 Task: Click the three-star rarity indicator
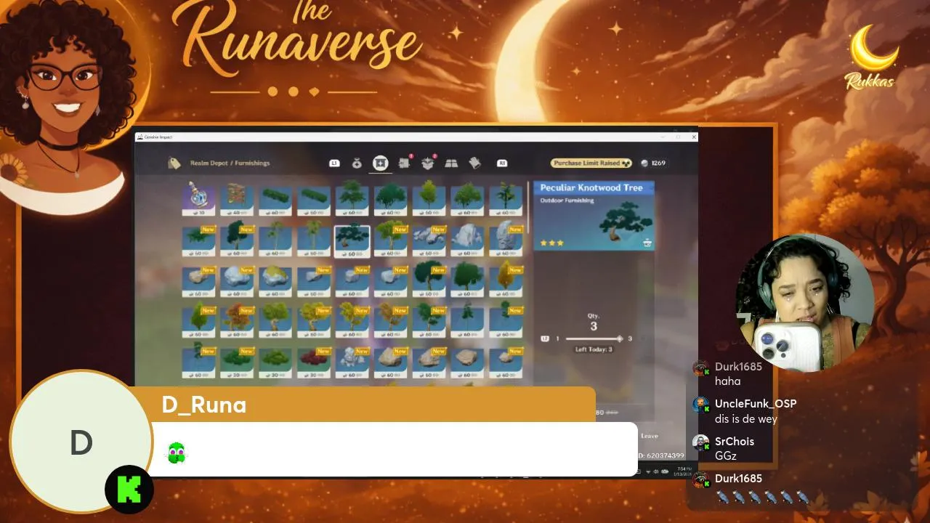[551, 243]
